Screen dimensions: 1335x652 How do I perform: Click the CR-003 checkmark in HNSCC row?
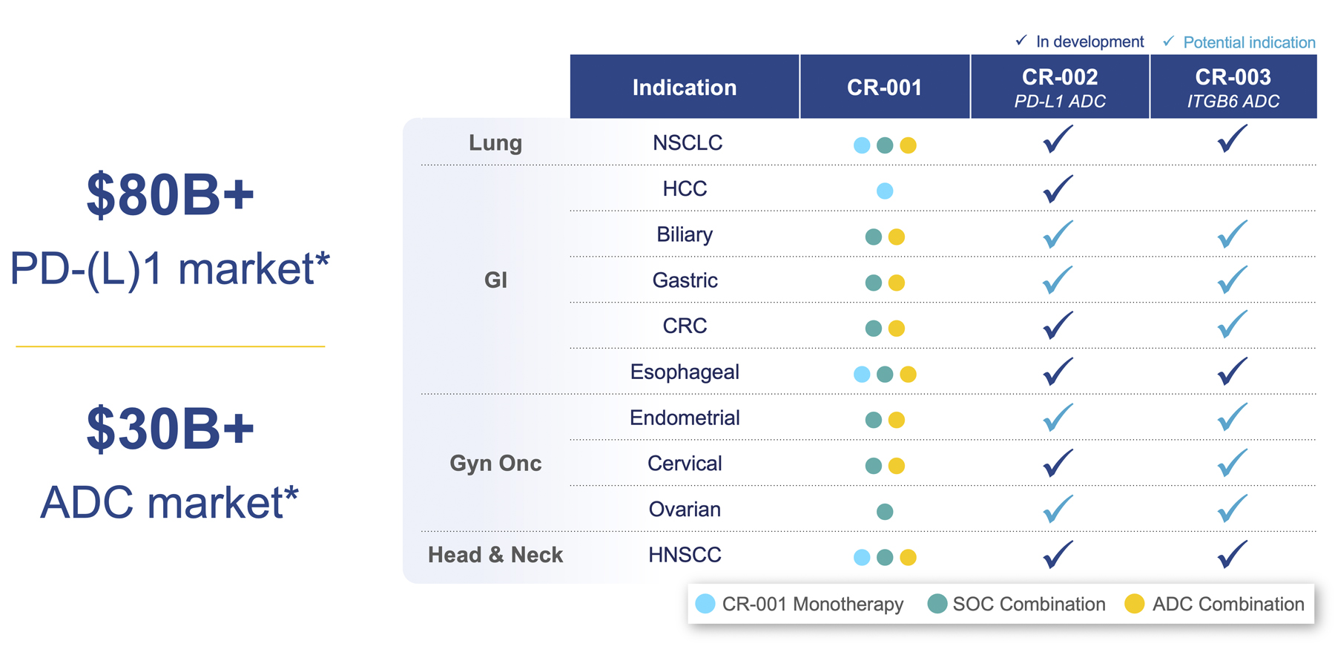1232,555
